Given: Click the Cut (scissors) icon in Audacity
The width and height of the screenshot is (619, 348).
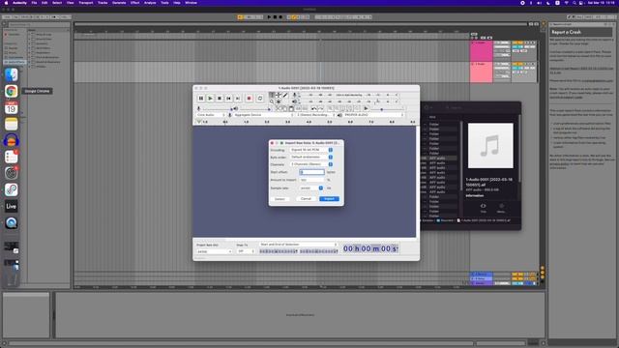Looking at the screenshot, I should (278, 108).
